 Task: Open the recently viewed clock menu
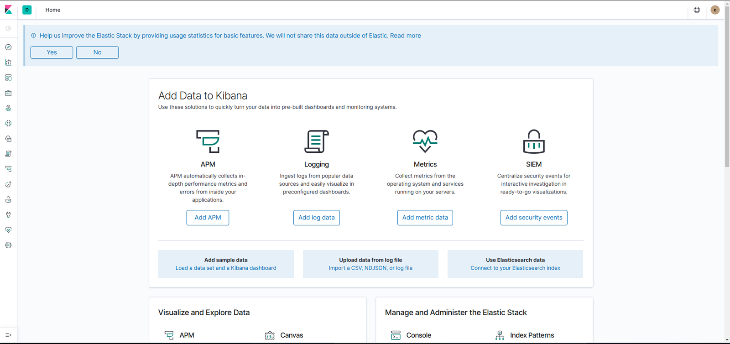click(x=8, y=28)
